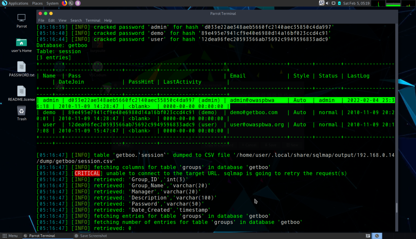The width and height of the screenshot is (416, 239).
Task: Open the terminal Edit menu
Action: pyautogui.click(x=51, y=20)
